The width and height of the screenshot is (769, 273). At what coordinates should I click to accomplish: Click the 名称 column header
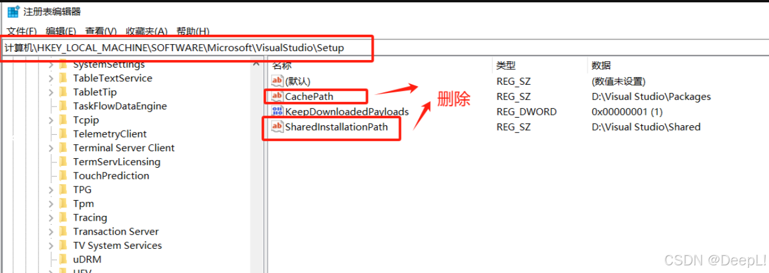[282, 65]
